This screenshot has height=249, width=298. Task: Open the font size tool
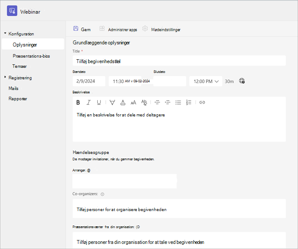click(x=133, y=102)
